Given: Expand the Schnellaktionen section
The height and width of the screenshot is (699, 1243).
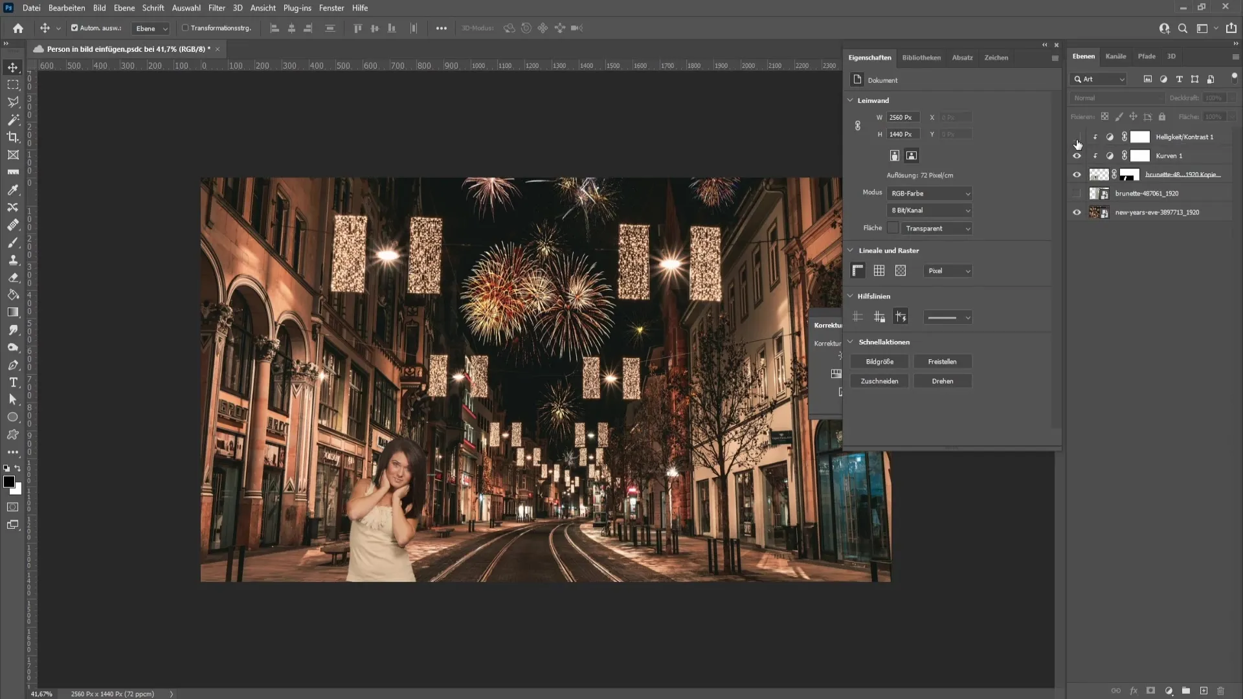Looking at the screenshot, I should pos(851,342).
